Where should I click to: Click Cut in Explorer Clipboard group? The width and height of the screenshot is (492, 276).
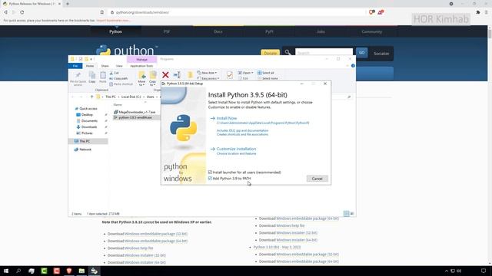(x=115, y=73)
